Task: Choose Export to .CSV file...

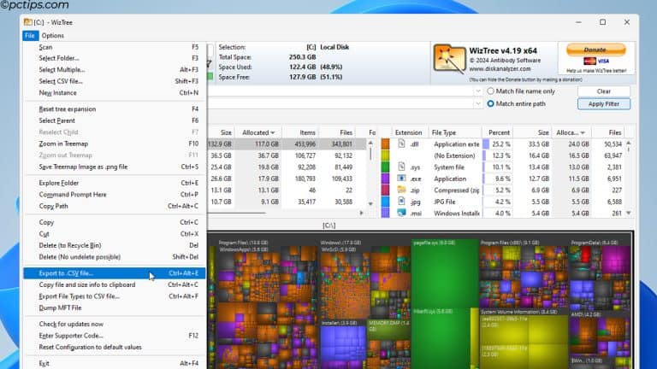Action: click(x=115, y=273)
